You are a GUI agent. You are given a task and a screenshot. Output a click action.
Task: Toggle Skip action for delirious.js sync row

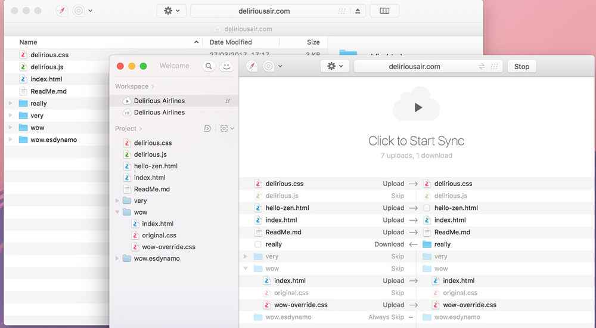point(398,196)
